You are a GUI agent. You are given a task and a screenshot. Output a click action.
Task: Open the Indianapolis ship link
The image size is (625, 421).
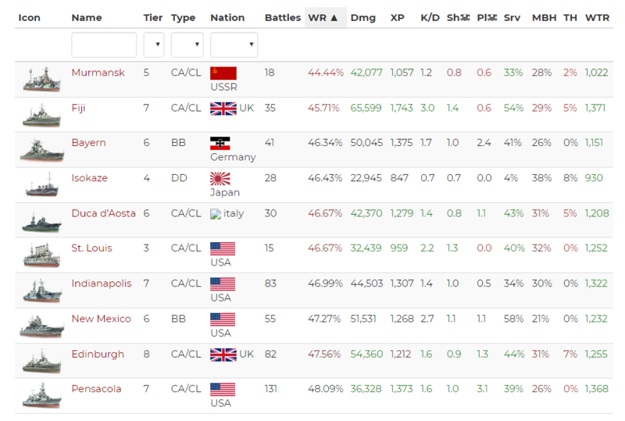coord(101,284)
